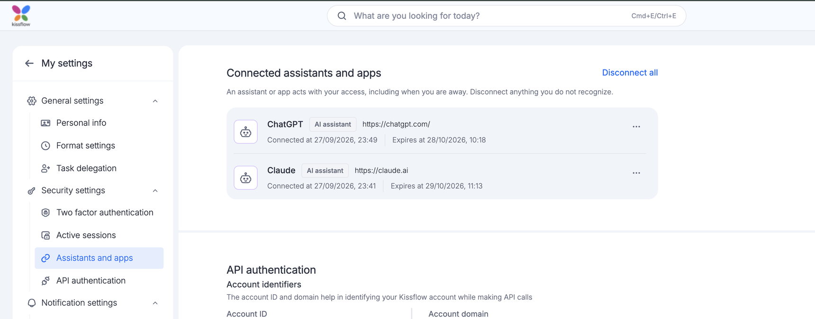The image size is (815, 319).
Task: Click the General settings gear icon
Action: point(32,101)
